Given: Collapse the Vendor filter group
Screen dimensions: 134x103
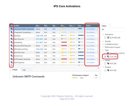Looking at the screenshot, I should click(103, 60).
